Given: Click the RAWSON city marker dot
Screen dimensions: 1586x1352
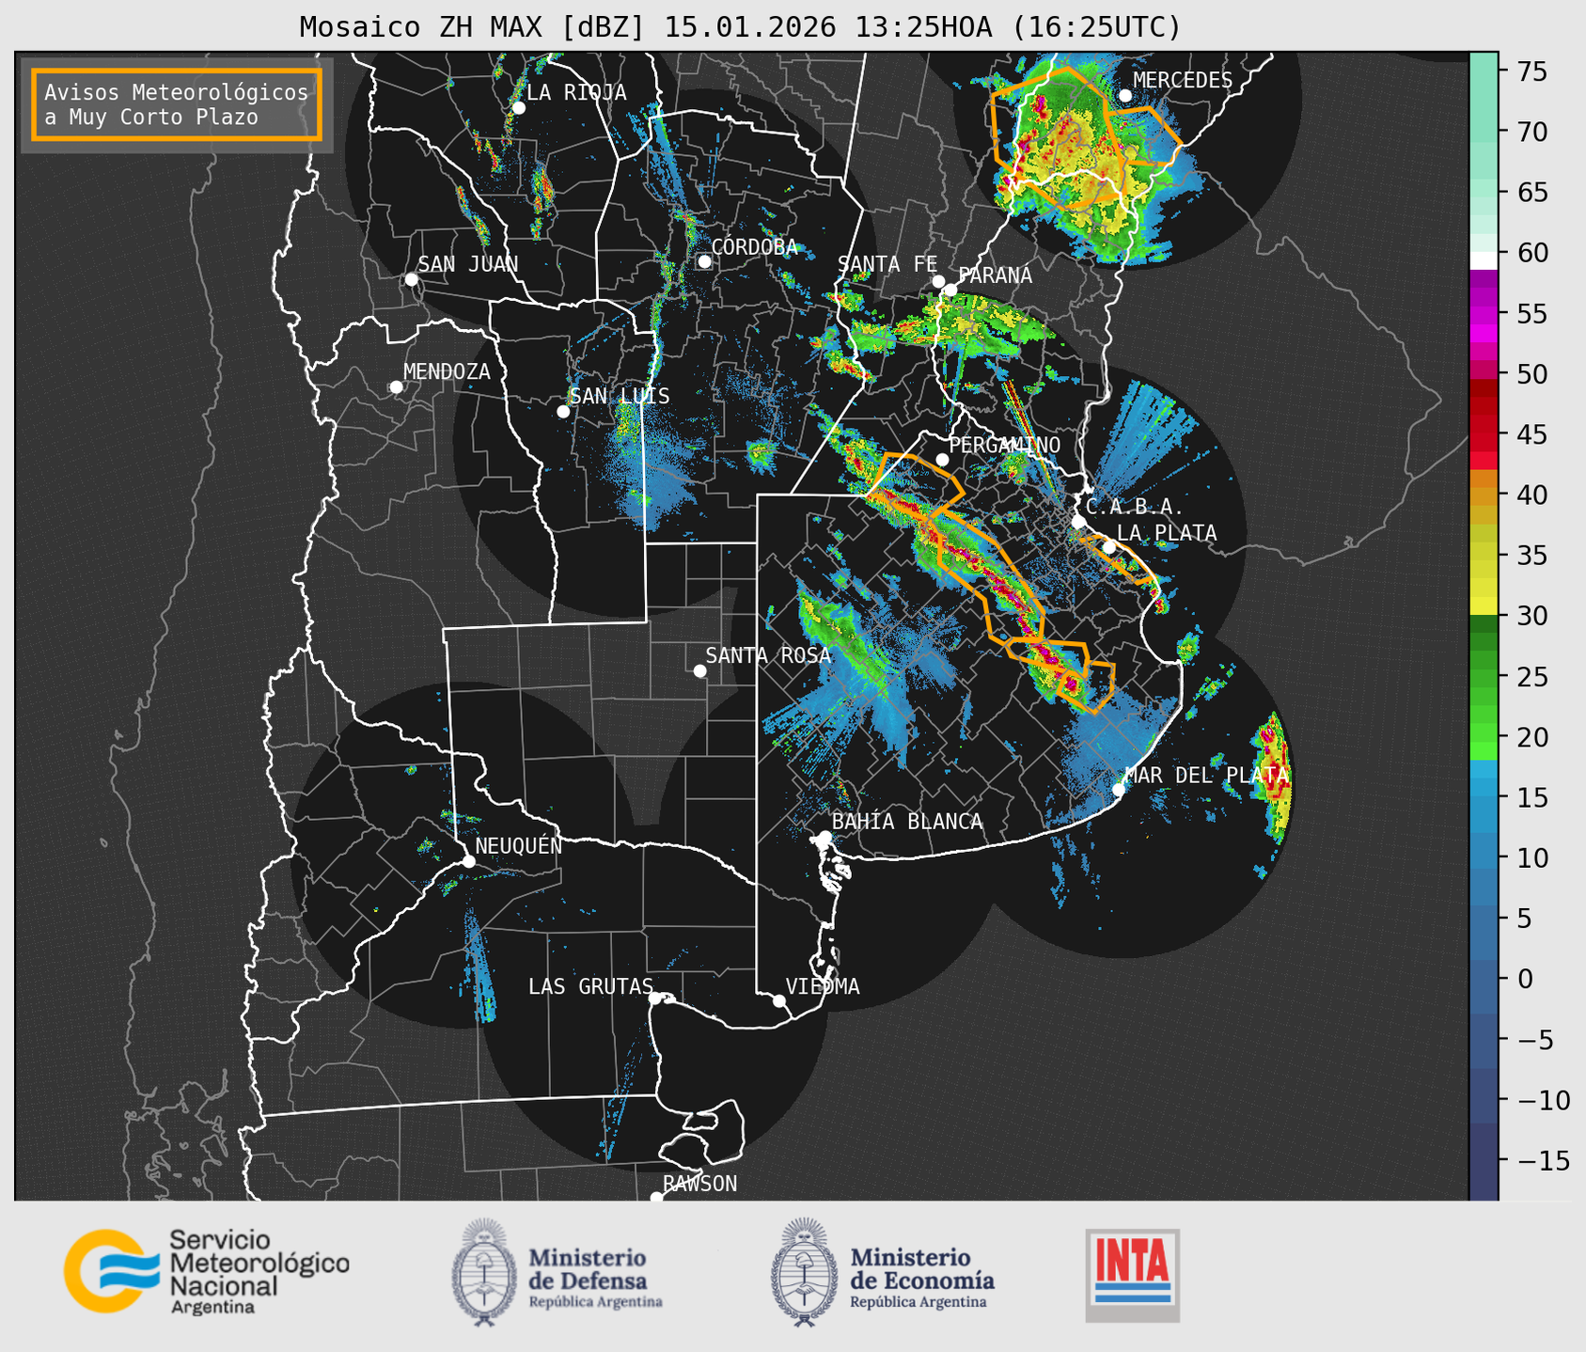Looking at the screenshot, I should (x=656, y=1198).
